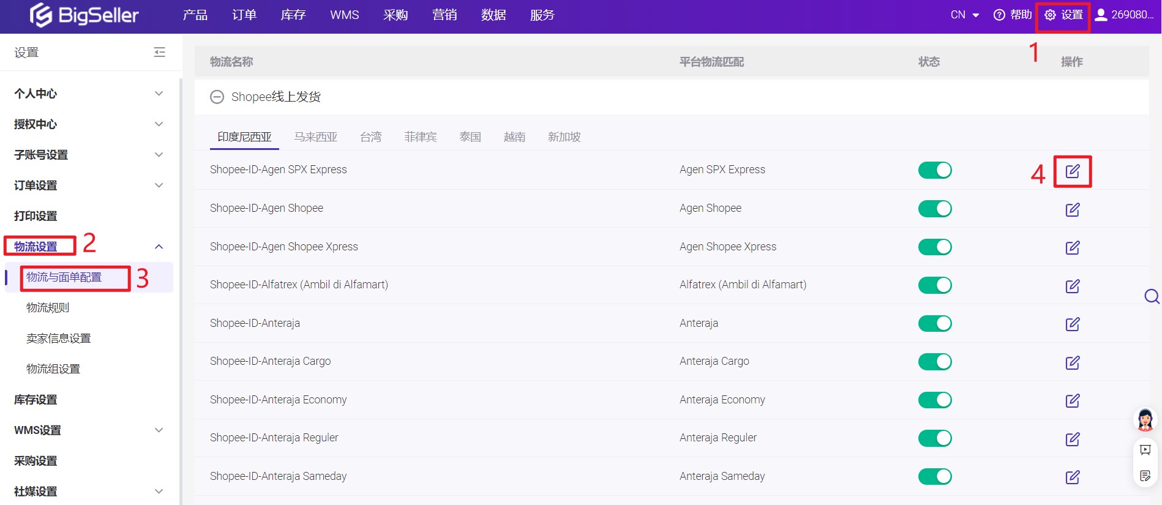This screenshot has width=1162, height=505.
Task: Open the CN language dropdown
Action: (x=965, y=15)
